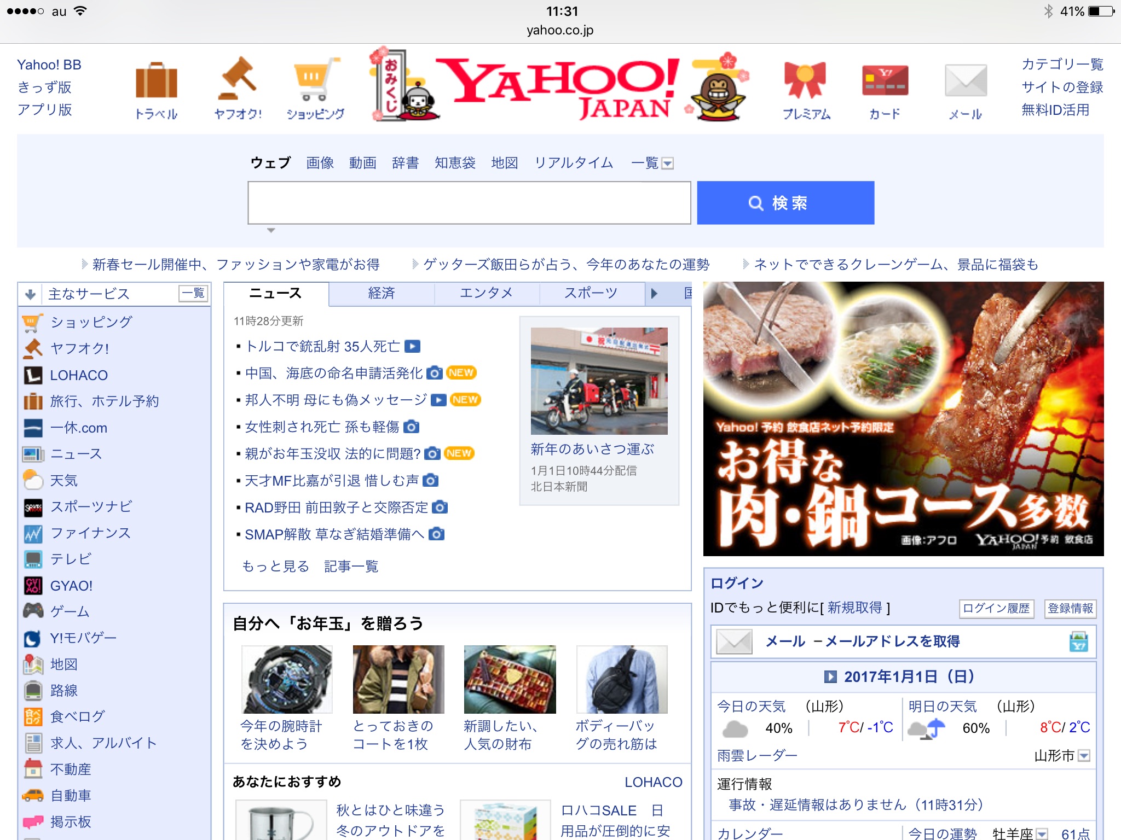Click the ゲーム controller icon in sidebar
The width and height of the screenshot is (1121, 840).
(32, 611)
